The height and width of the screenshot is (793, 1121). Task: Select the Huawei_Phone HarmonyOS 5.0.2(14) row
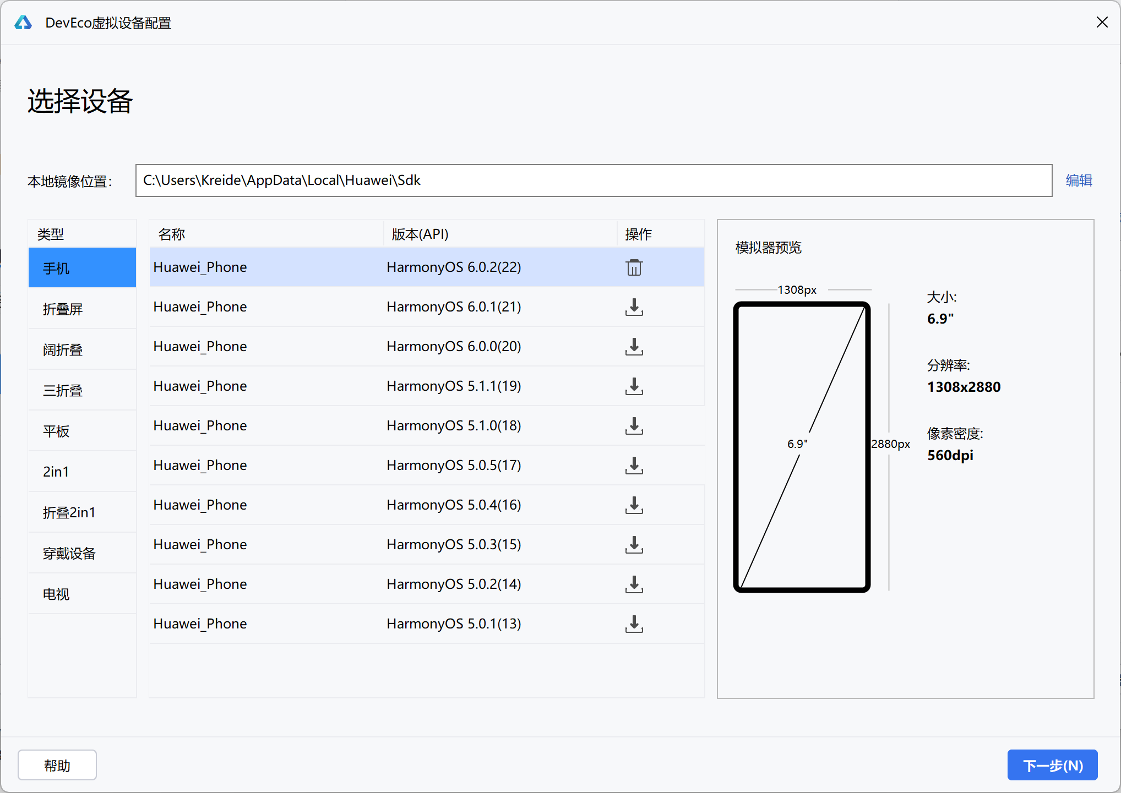click(427, 584)
